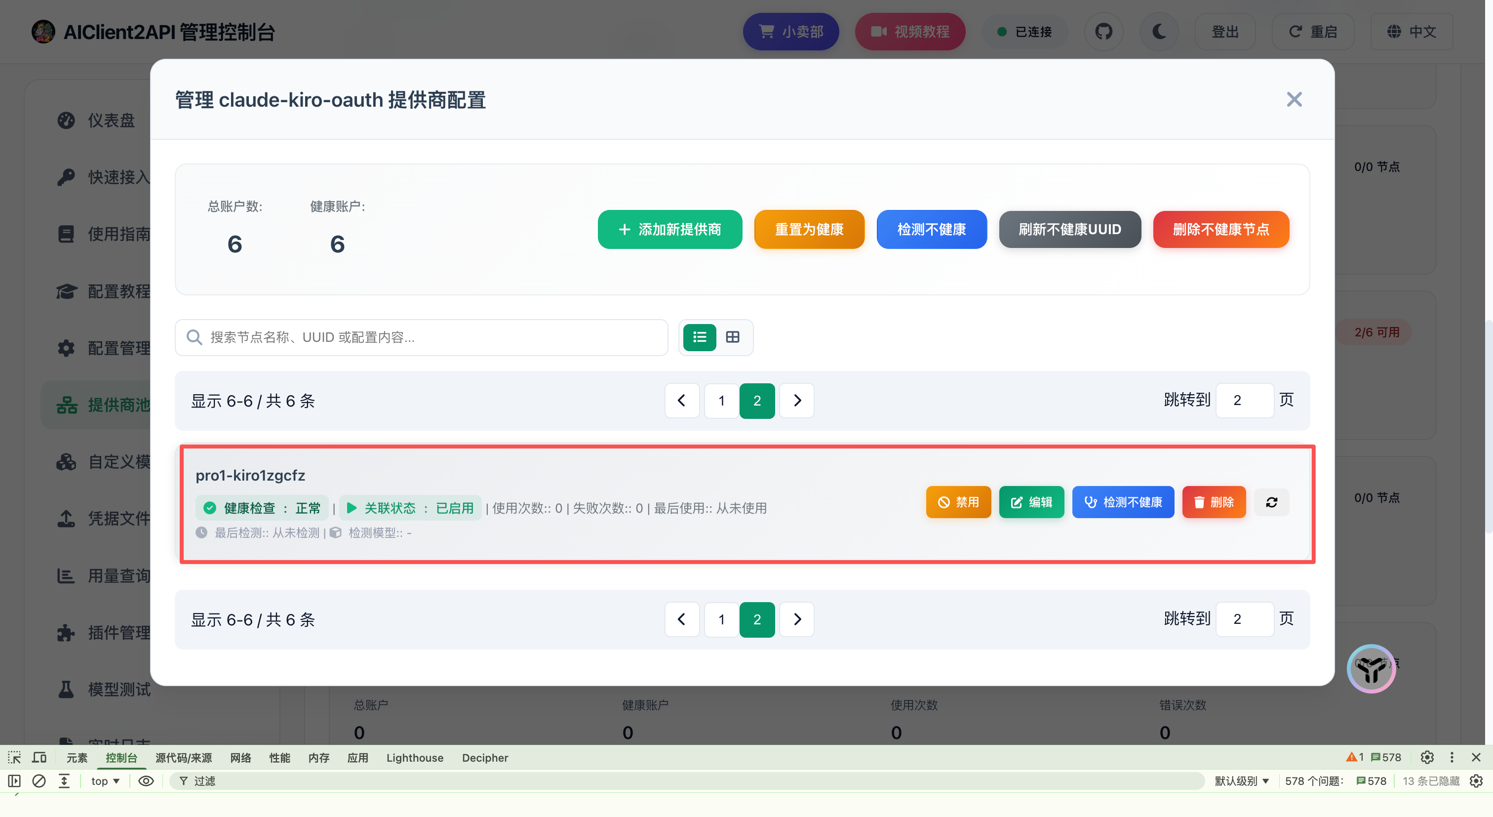Select page 2 in top pagination

pos(757,400)
